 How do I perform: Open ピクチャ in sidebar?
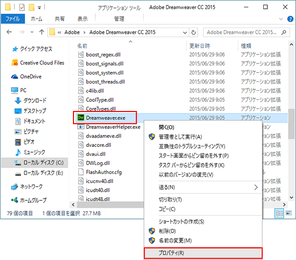(26, 131)
